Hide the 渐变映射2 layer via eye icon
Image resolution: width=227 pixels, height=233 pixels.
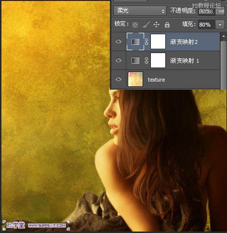point(119,41)
